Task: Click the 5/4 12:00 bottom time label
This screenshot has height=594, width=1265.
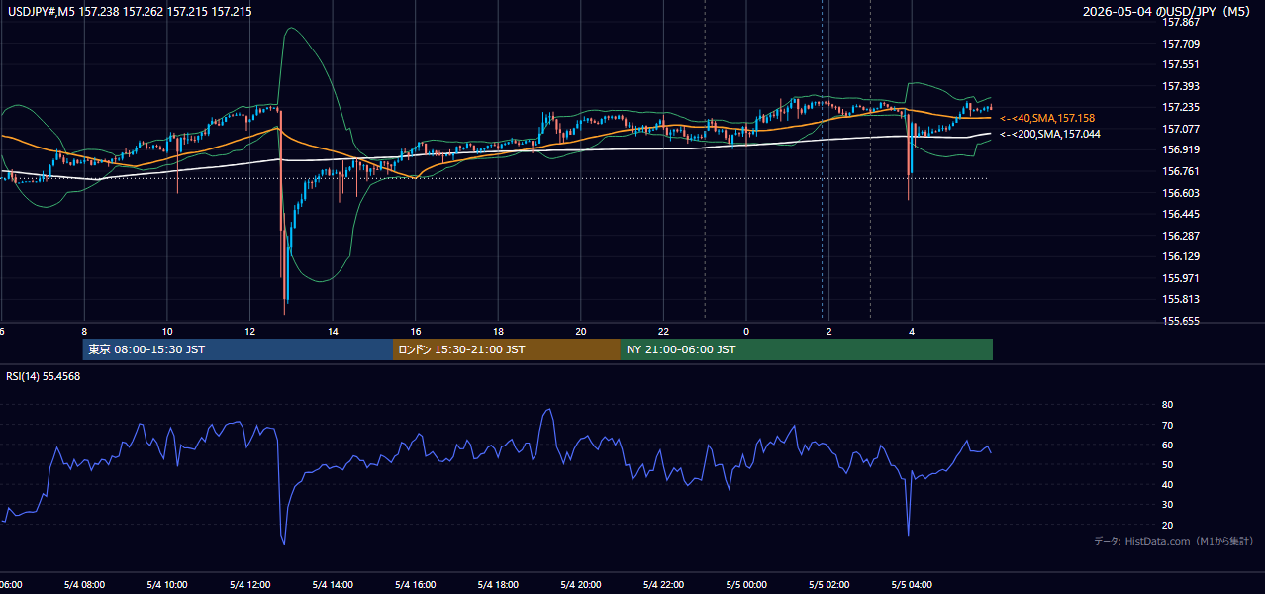Action: click(x=249, y=585)
